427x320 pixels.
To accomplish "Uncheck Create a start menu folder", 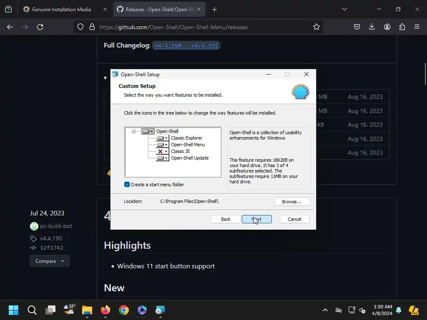I will click(x=127, y=185).
